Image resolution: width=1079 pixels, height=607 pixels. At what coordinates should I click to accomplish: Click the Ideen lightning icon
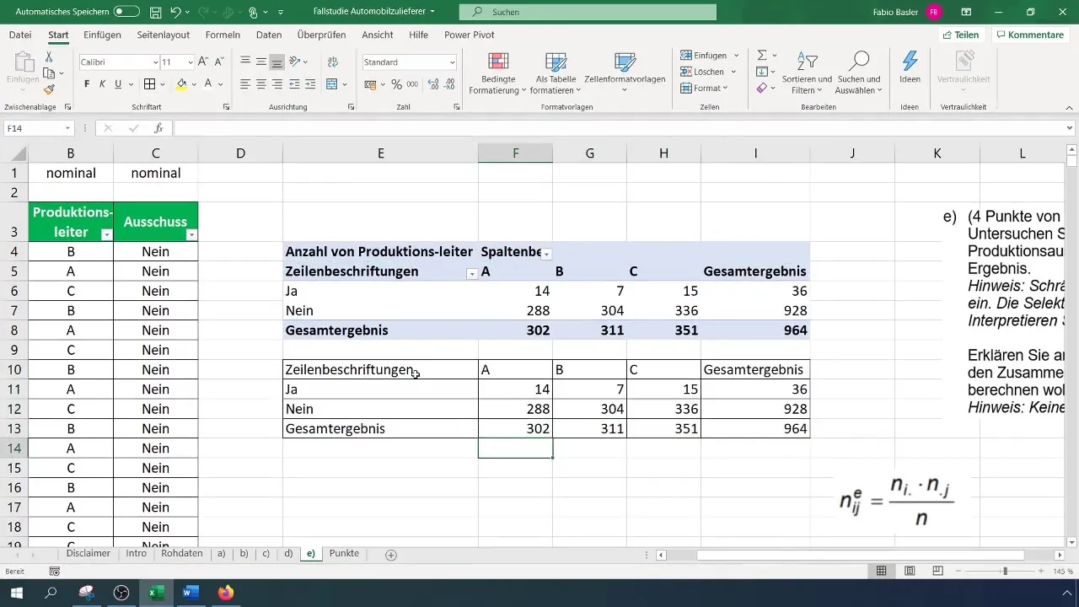(910, 67)
